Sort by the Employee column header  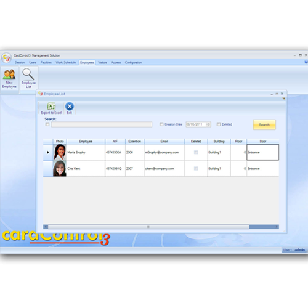coord(86,141)
